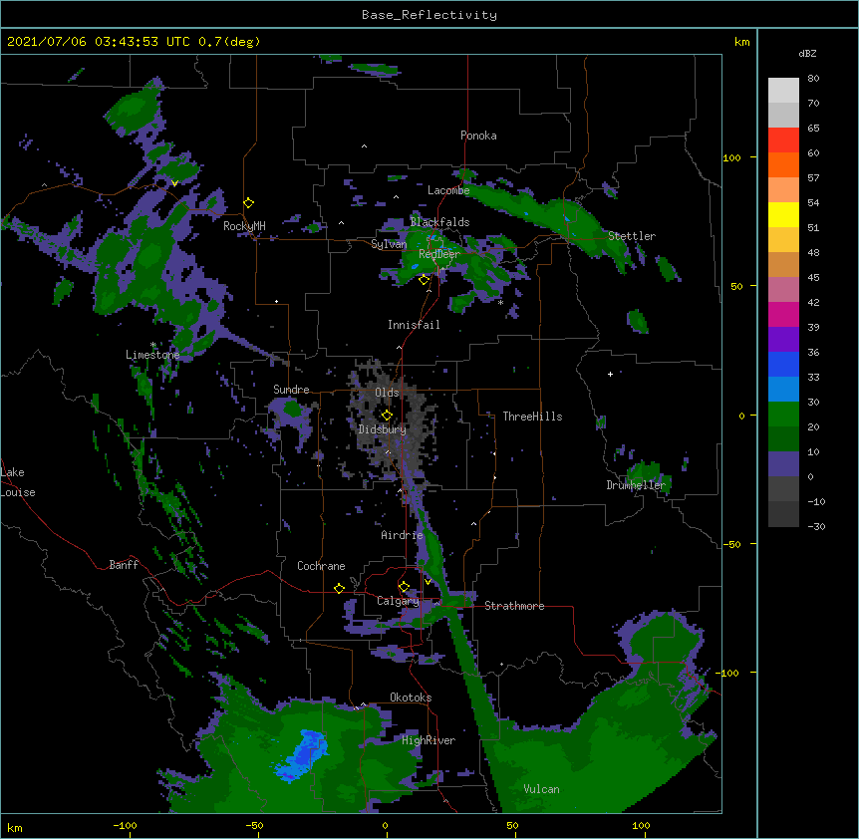The height and width of the screenshot is (839, 859).
Task: Click the Cochrane town label
Action: (x=321, y=566)
